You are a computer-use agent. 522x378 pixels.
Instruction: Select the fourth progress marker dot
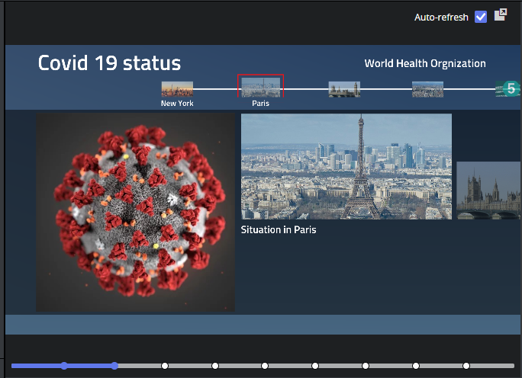click(x=215, y=366)
